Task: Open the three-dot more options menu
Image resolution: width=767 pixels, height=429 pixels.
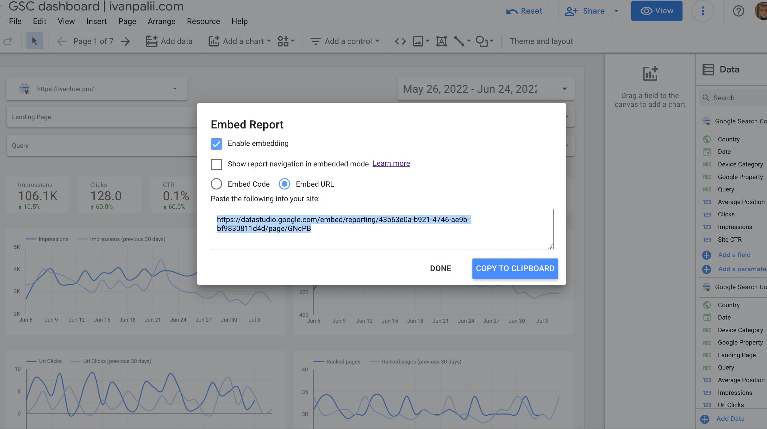Action: click(x=703, y=11)
